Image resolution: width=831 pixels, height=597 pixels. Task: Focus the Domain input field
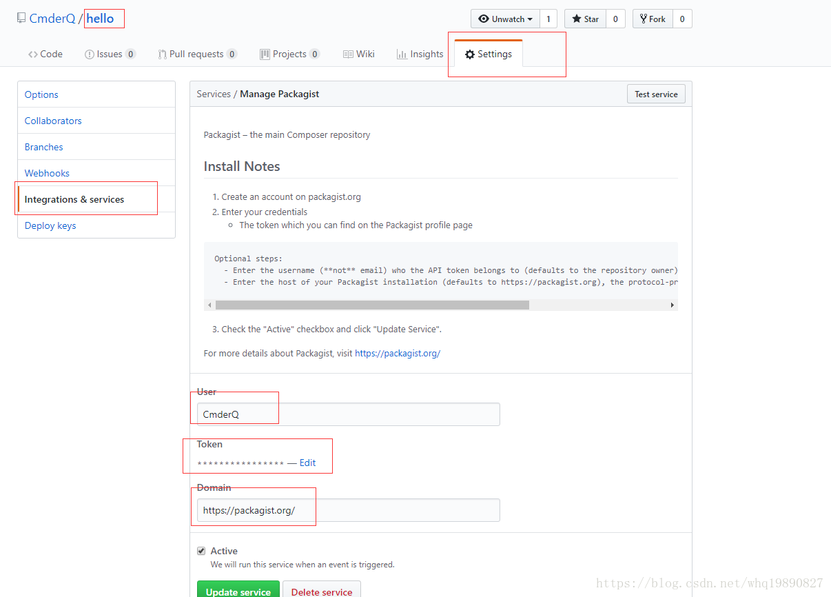[x=348, y=510]
